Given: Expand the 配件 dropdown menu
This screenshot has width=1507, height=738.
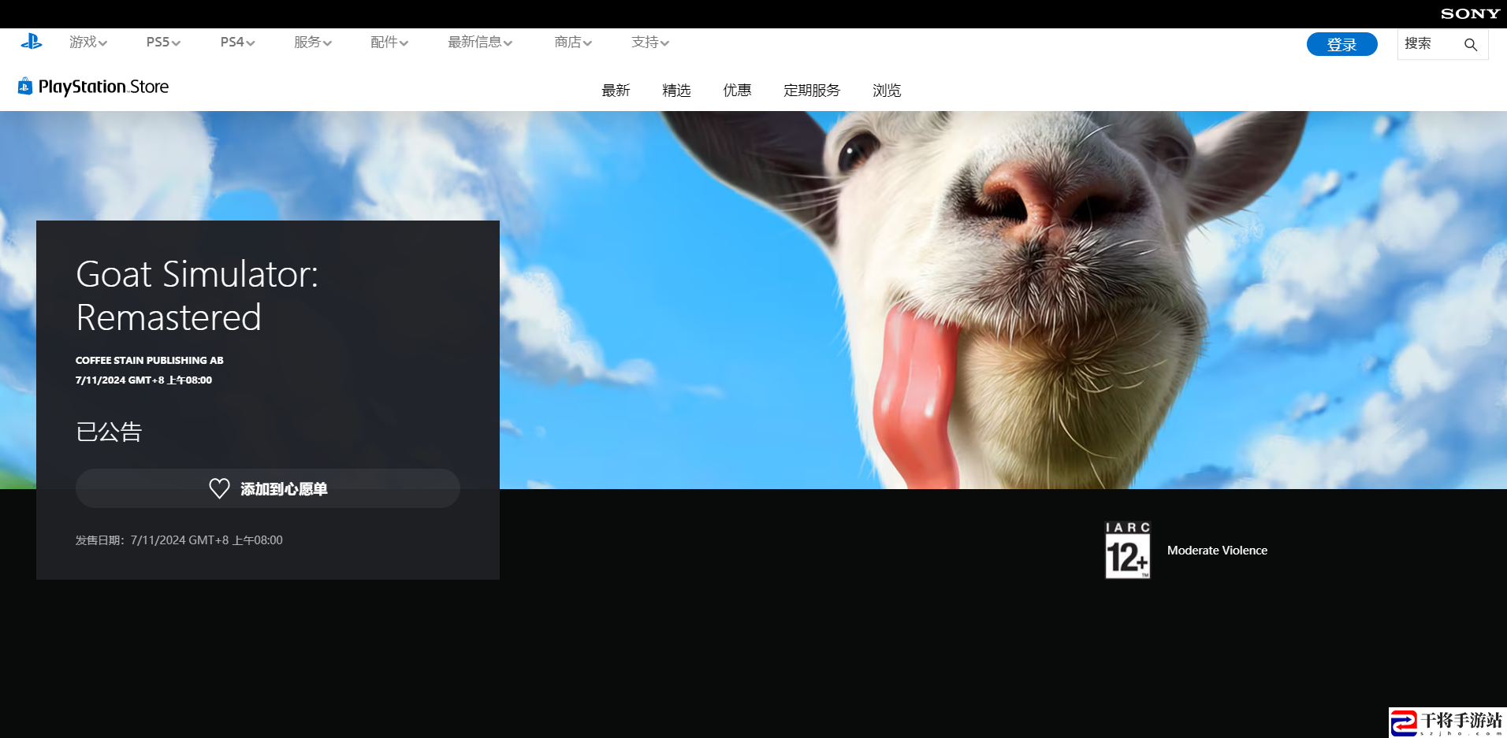Looking at the screenshot, I should tap(389, 42).
